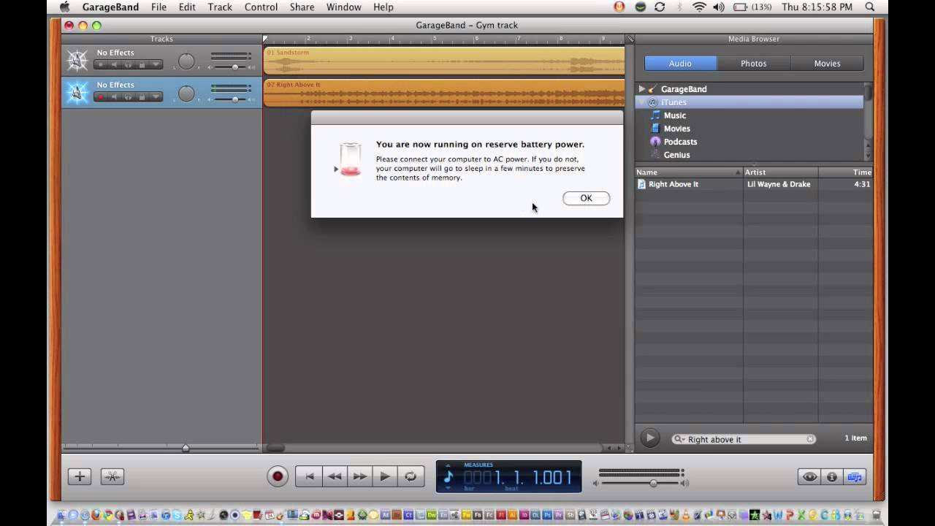The height and width of the screenshot is (526, 935).
Task: Switch to the Photos tab in Media Browser
Action: point(754,64)
